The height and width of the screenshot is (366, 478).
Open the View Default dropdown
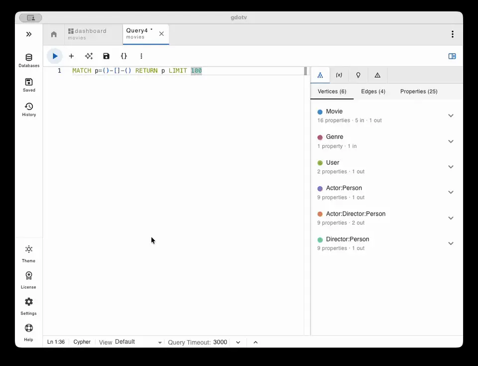point(138,342)
